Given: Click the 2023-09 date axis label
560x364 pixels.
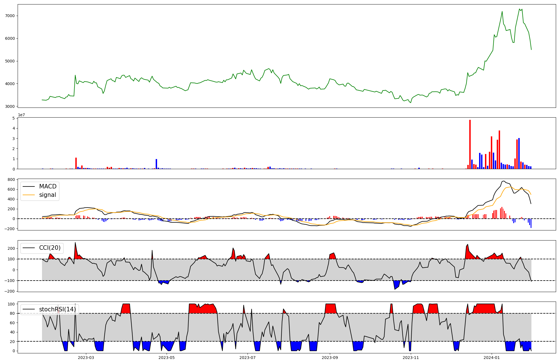Looking at the screenshot, I should (x=330, y=357).
